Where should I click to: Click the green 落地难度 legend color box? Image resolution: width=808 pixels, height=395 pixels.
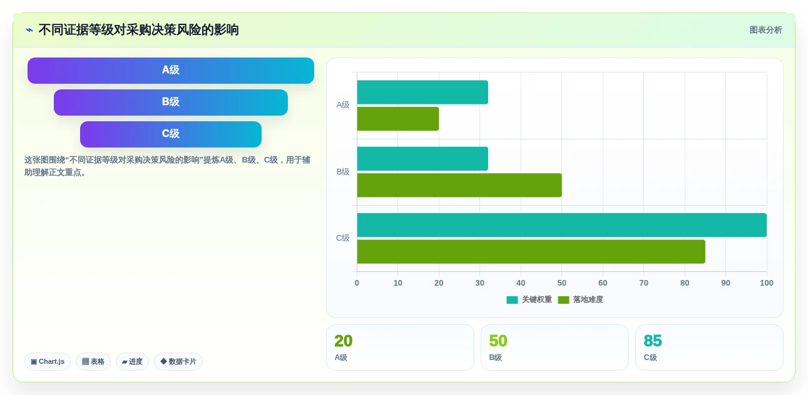click(x=563, y=300)
